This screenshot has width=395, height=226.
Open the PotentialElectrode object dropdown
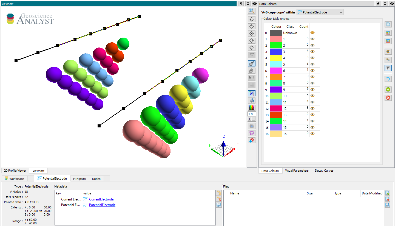pyautogui.click(x=320, y=12)
